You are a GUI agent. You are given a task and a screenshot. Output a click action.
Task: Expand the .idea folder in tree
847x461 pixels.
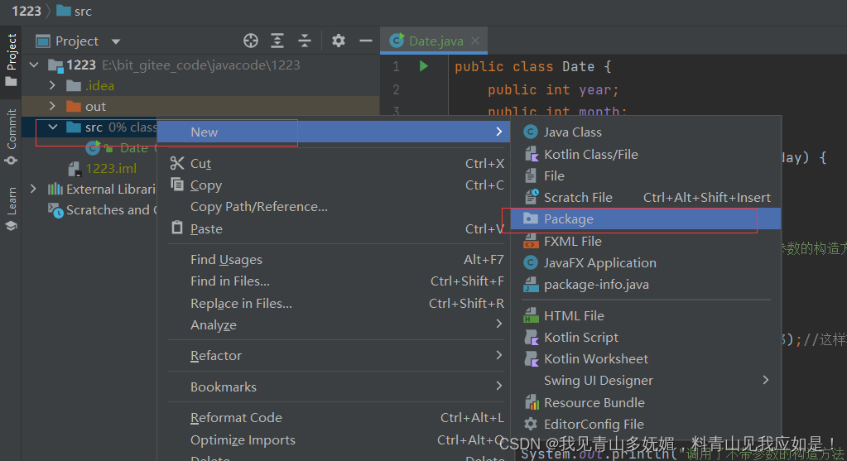pyautogui.click(x=52, y=85)
